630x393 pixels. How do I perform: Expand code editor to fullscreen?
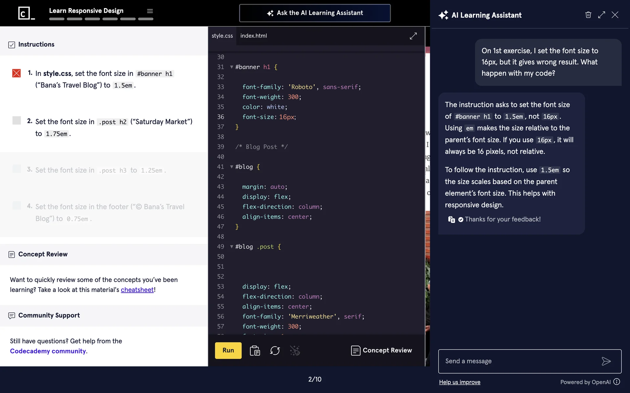(x=413, y=36)
